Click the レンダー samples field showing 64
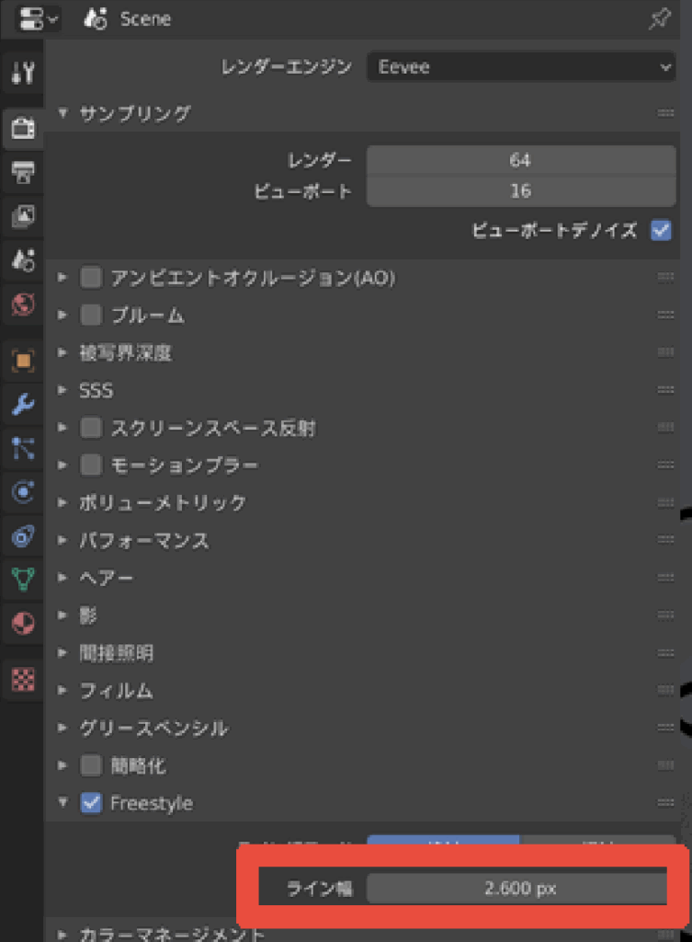692x942 pixels. [520, 160]
